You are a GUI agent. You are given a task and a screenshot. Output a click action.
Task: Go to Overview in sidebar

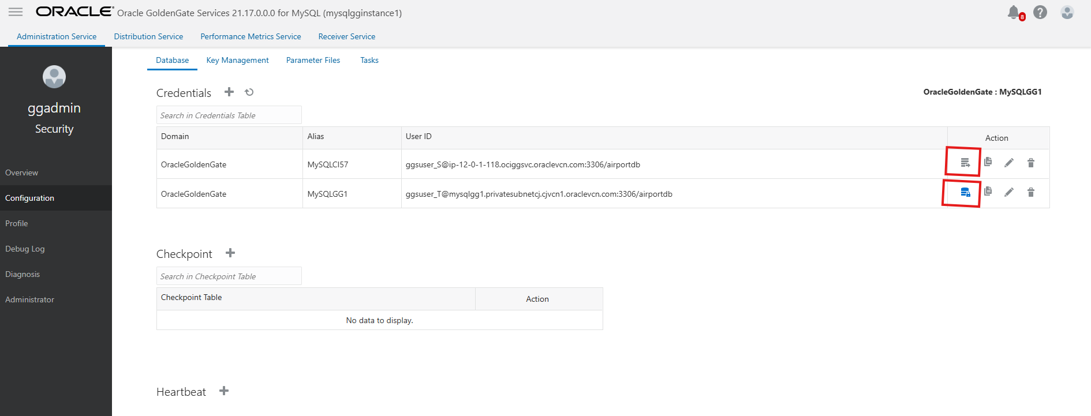[x=56, y=173]
